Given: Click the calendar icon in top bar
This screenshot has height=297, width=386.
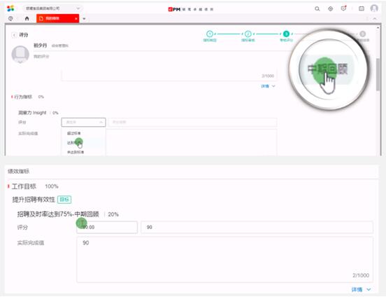Looking at the screenshot, I should click(362, 8).
